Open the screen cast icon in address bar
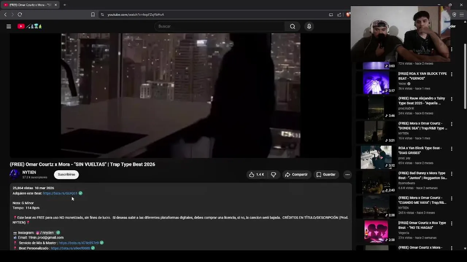Viewport: 467px width, 262px height. click(x=331, y=15)
